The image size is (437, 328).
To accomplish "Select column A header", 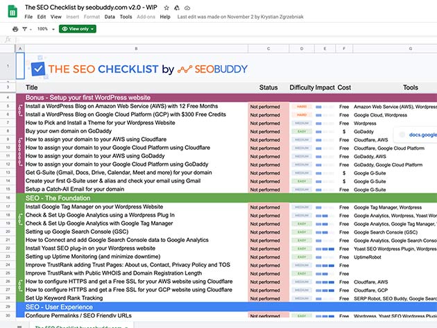I will tap(20, 49).
